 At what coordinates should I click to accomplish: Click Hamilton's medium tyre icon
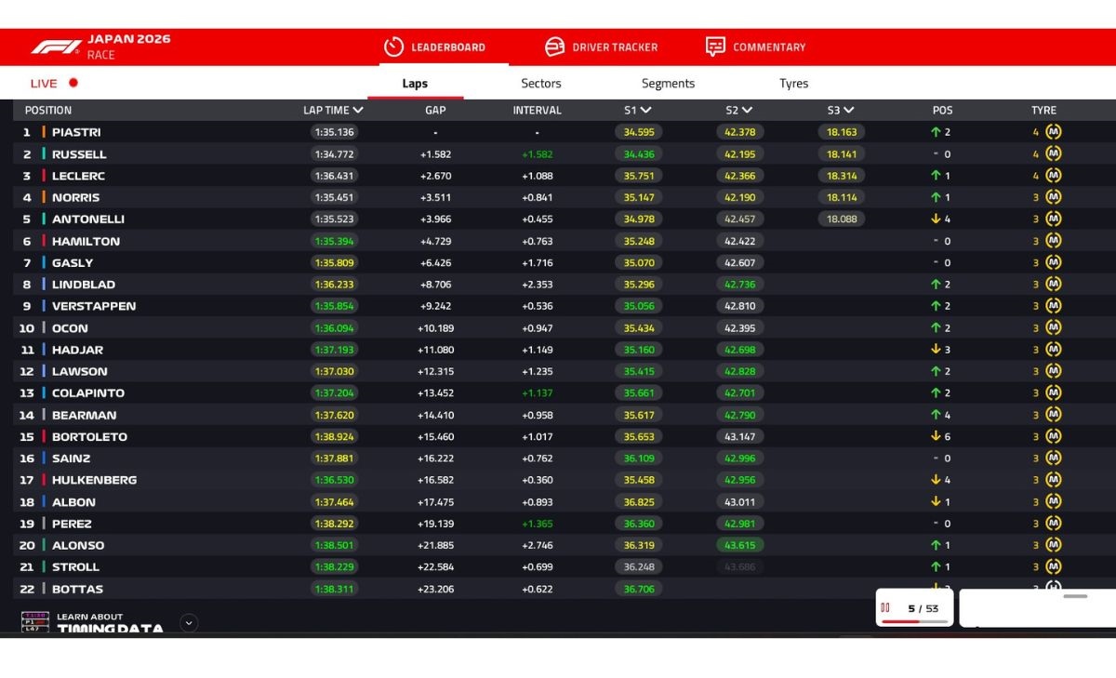point(1053,241)
